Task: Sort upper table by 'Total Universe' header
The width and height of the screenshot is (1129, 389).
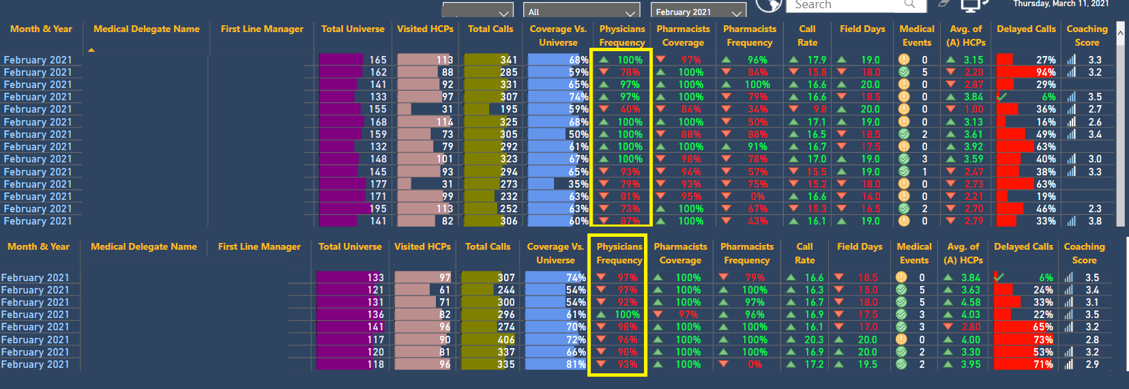Action: 353,29
